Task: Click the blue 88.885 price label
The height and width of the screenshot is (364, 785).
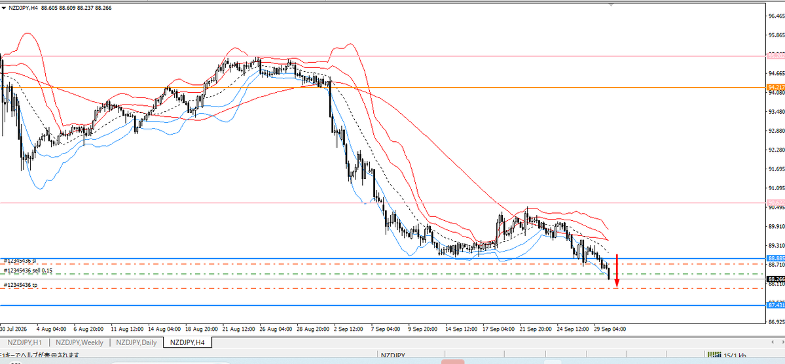Action: [775, 259]
